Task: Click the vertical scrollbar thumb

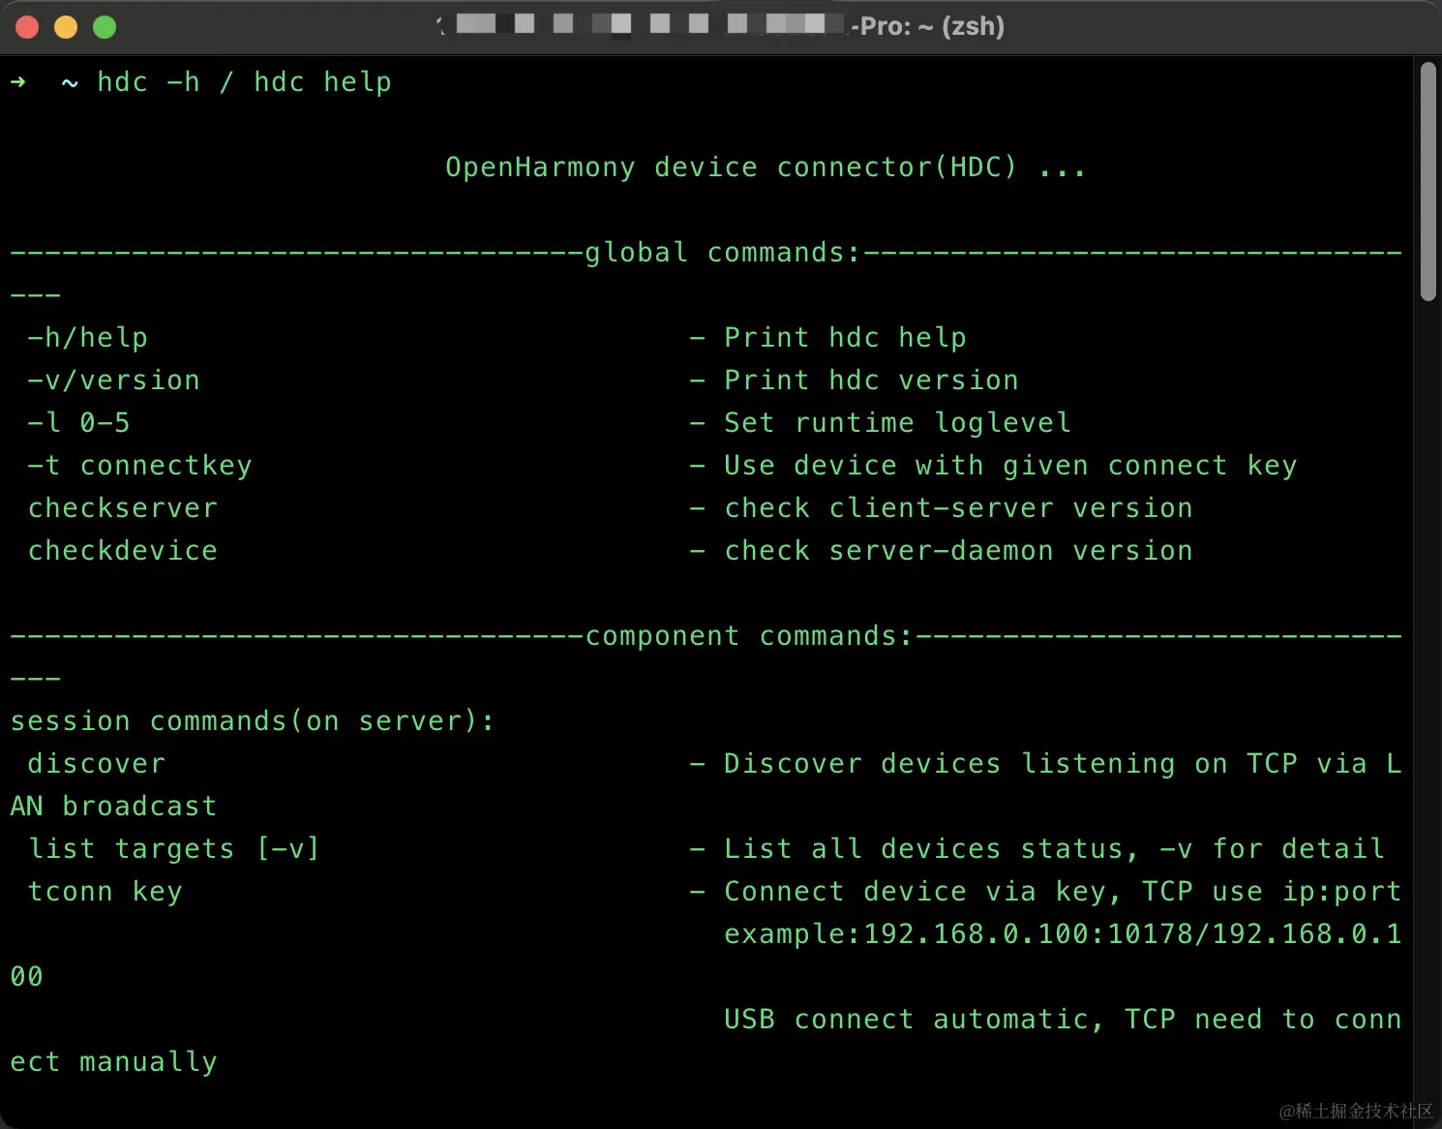Action: [x=1427, y=182]
